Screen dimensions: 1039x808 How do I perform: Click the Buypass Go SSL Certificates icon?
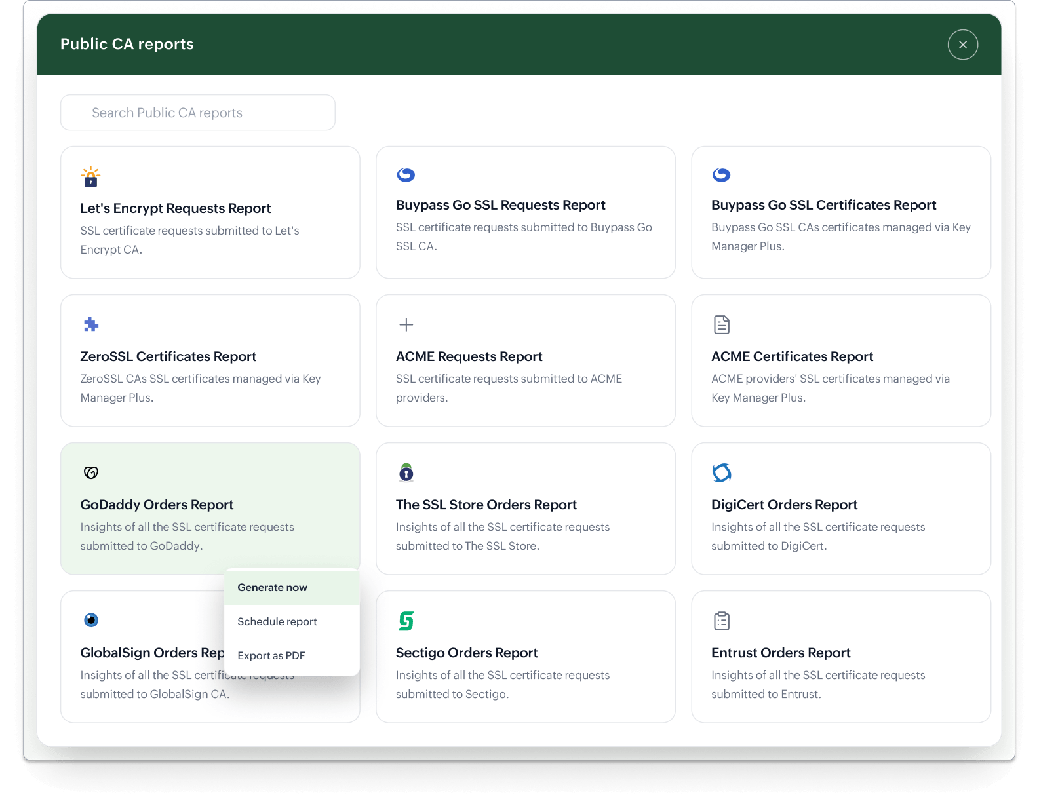[722, 175]
